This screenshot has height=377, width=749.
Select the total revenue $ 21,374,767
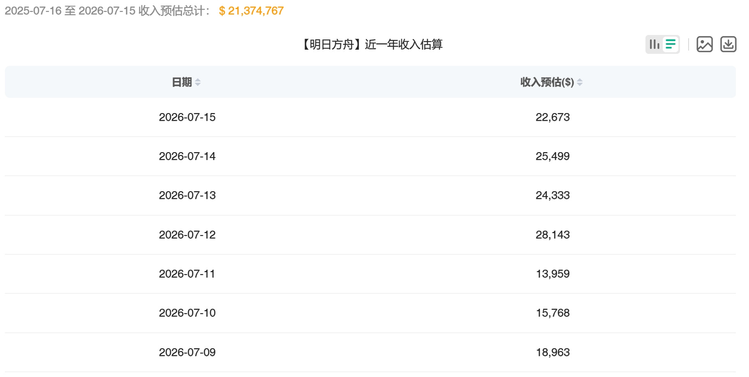pos(251,11)
